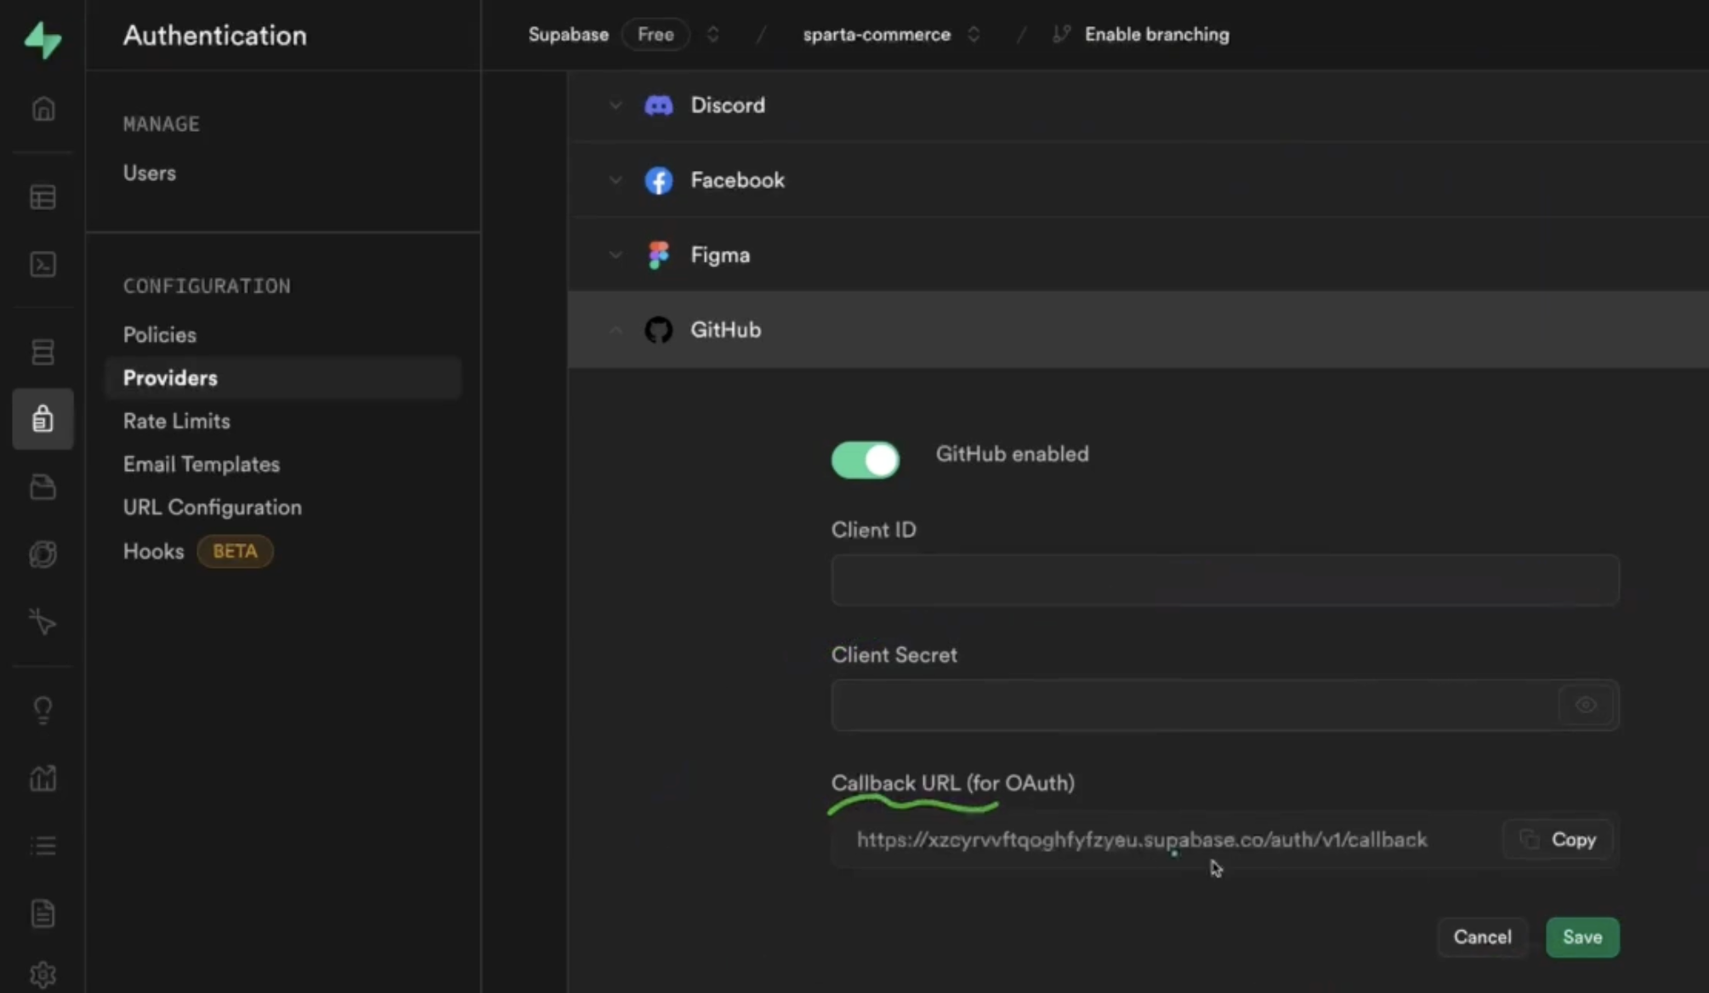Expand the Facebook provider row
The height and width of the screenshot is (993, 1709).
pos(736,180)
